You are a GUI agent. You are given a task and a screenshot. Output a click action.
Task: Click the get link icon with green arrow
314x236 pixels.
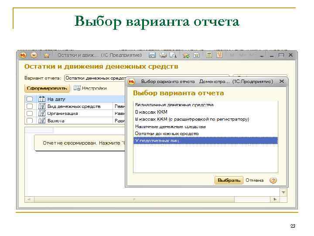tap(186, 55)
